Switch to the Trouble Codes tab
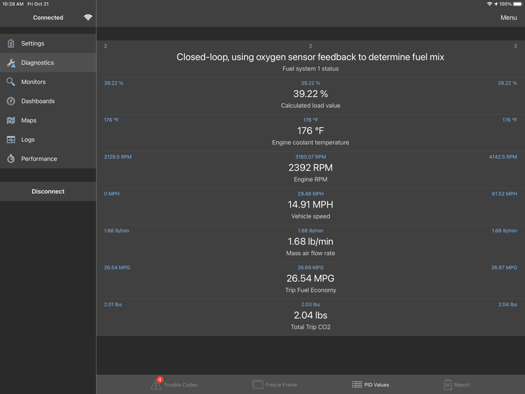This screenshot has width=525, height=394. click(174, 385)
